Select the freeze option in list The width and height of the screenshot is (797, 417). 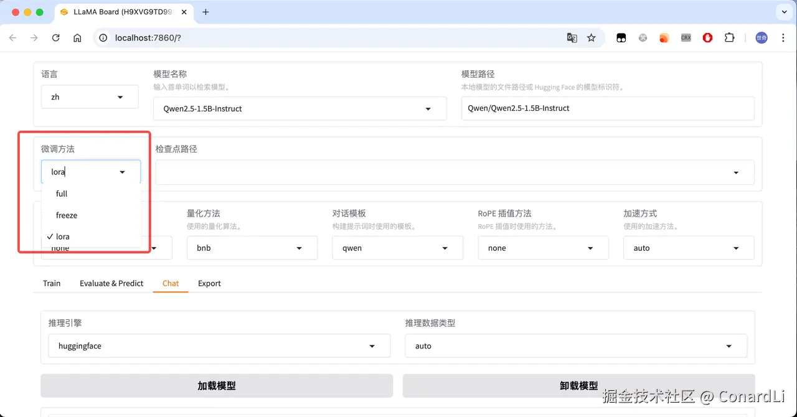[x=92, y=215]
